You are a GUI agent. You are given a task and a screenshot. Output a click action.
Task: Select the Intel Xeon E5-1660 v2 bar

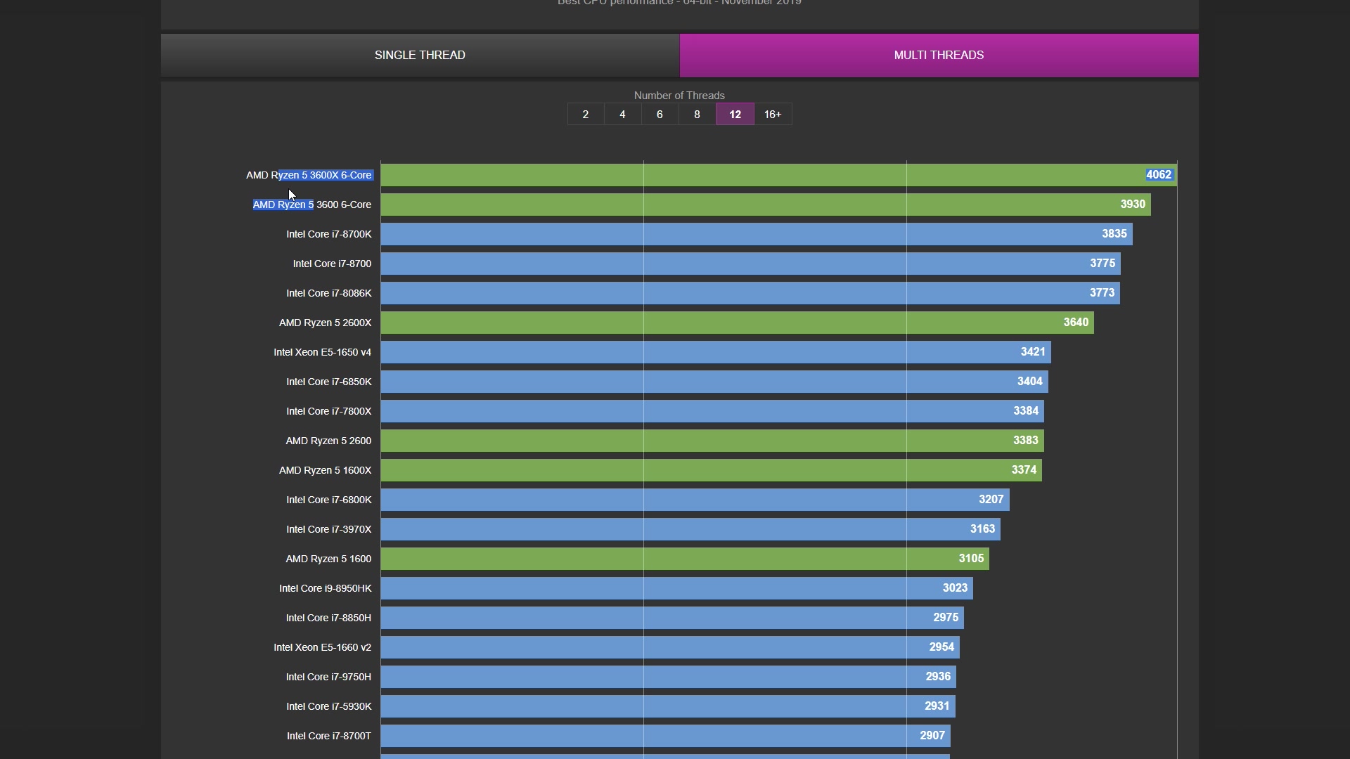pos(669,647)
